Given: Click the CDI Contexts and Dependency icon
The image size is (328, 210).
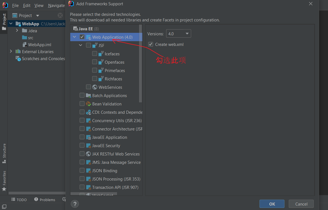Looking at the screenshot, I should pos(89,112).
